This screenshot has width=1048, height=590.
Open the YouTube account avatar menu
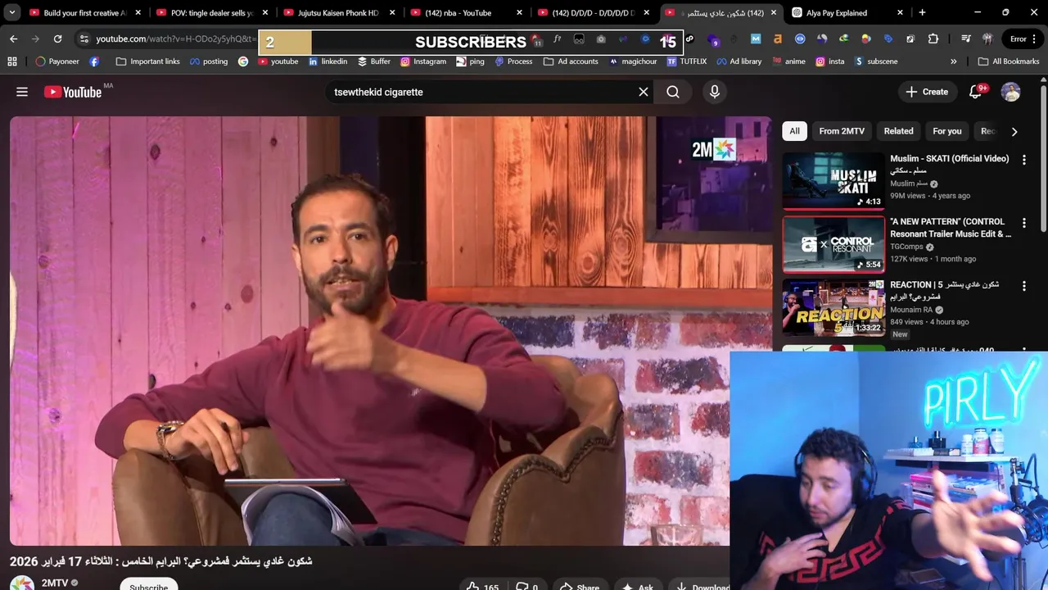point(1011,92)
